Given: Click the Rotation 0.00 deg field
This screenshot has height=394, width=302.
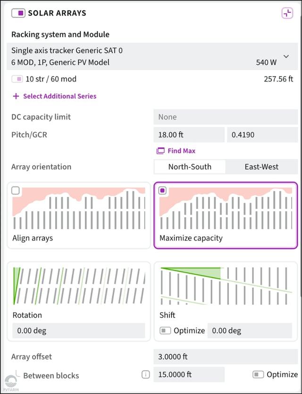Looking at the screenshot, I should tap(79, 331).
